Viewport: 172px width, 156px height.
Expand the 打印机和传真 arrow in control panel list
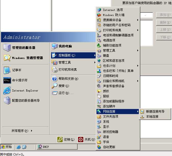tap(138, 30)
